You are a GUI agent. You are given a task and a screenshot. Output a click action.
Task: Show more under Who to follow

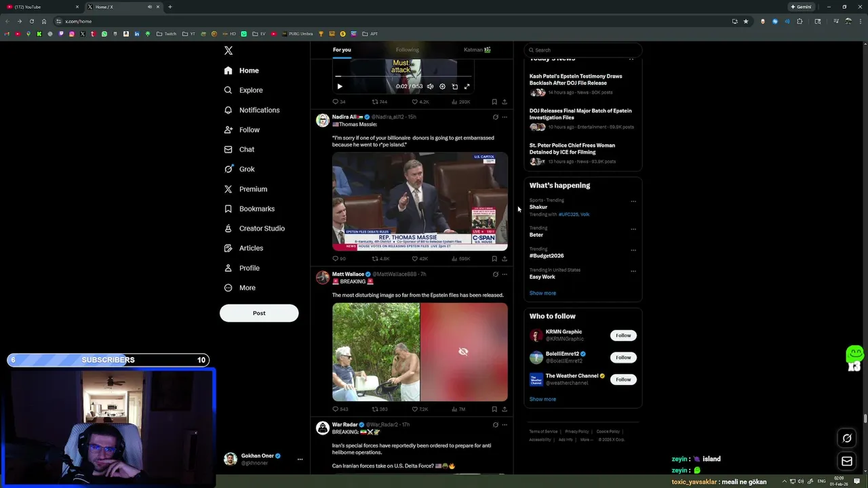(542, 399)
